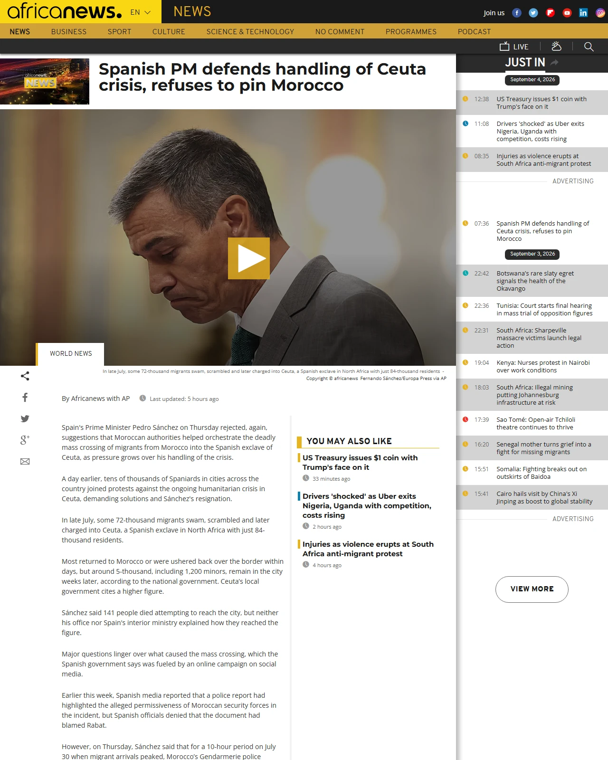Open Botswana slaty egret story

tap(532, 281)
